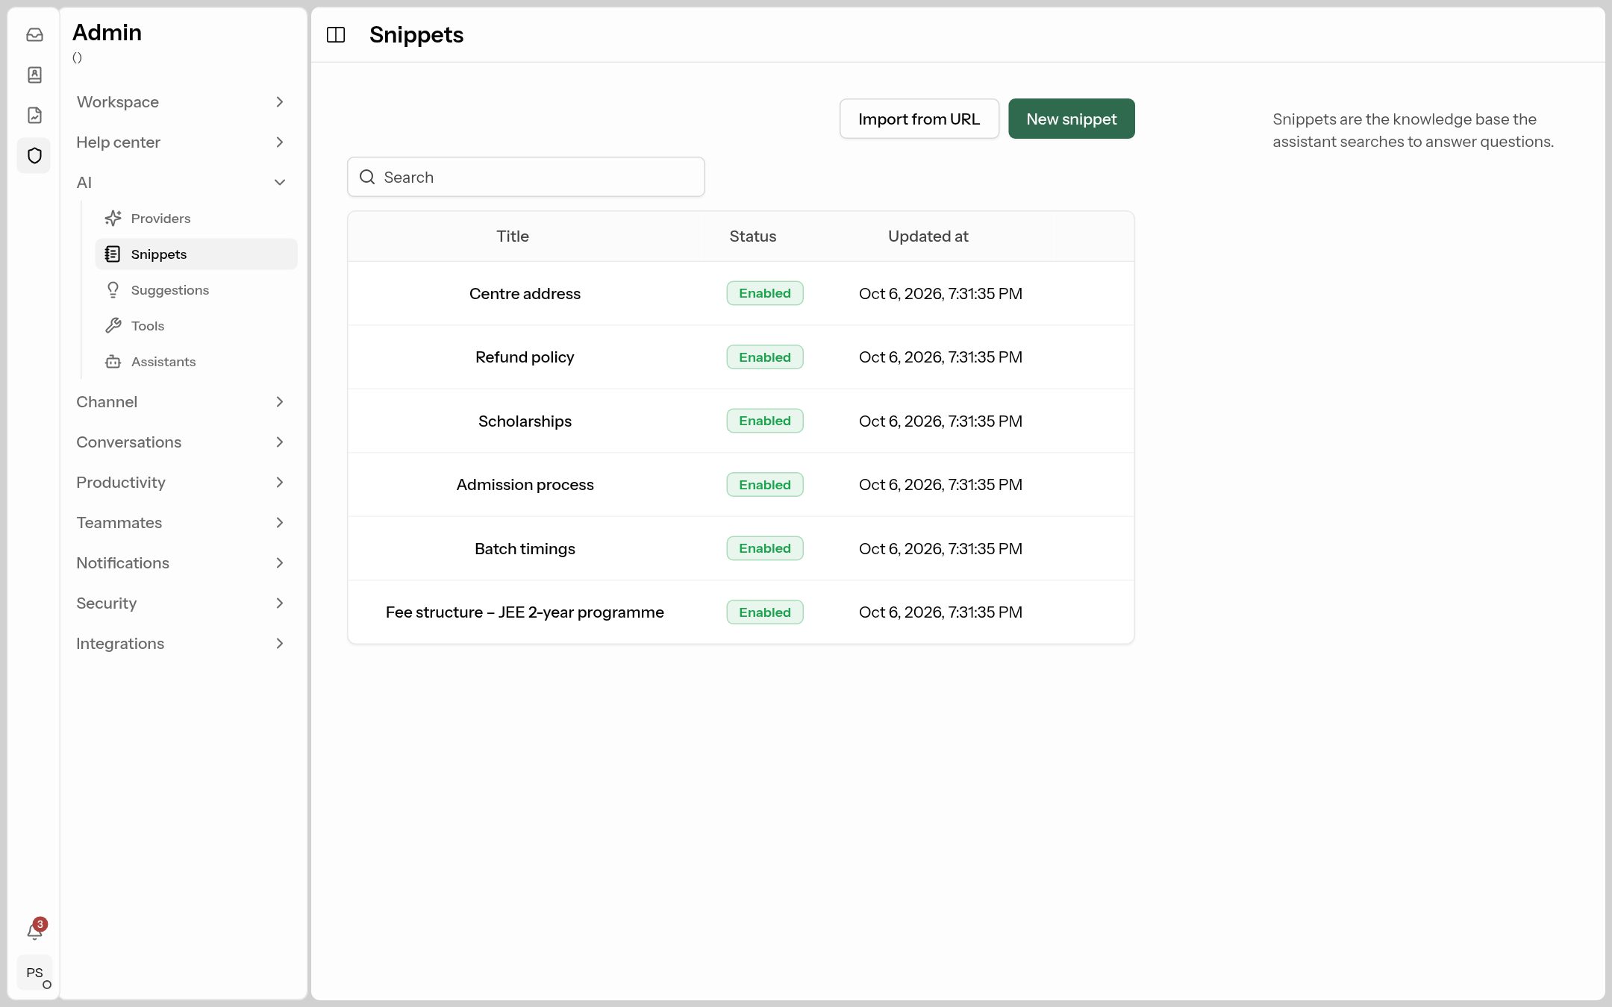
Task: Click Enabled badge for Fee structure row
Action: pos(765,612)
